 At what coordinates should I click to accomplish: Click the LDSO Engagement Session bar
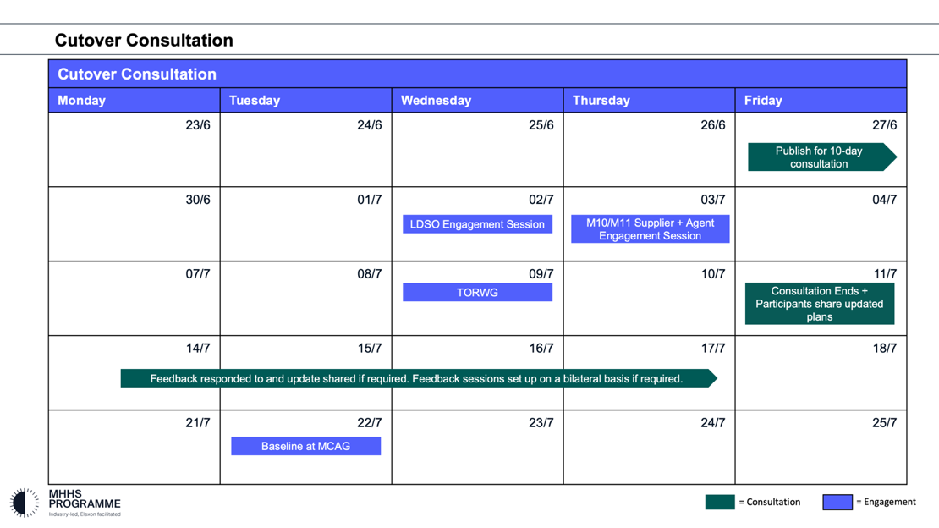[x=477, y=224]
